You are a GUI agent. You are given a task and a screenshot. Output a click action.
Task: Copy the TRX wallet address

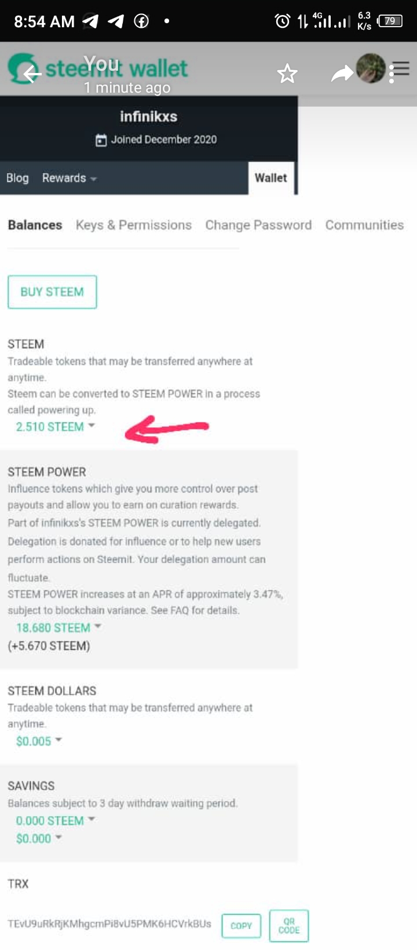click(x=242, y=926)
